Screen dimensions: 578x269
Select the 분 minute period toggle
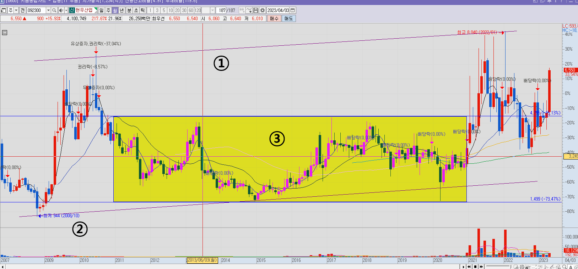pos(129,10)
